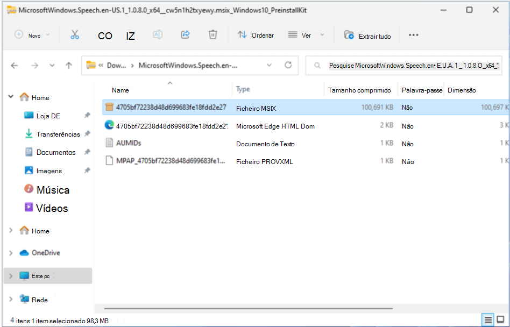Click the Documento de Texto type cell
Screen dimensions: 510x327
(265, 144)
